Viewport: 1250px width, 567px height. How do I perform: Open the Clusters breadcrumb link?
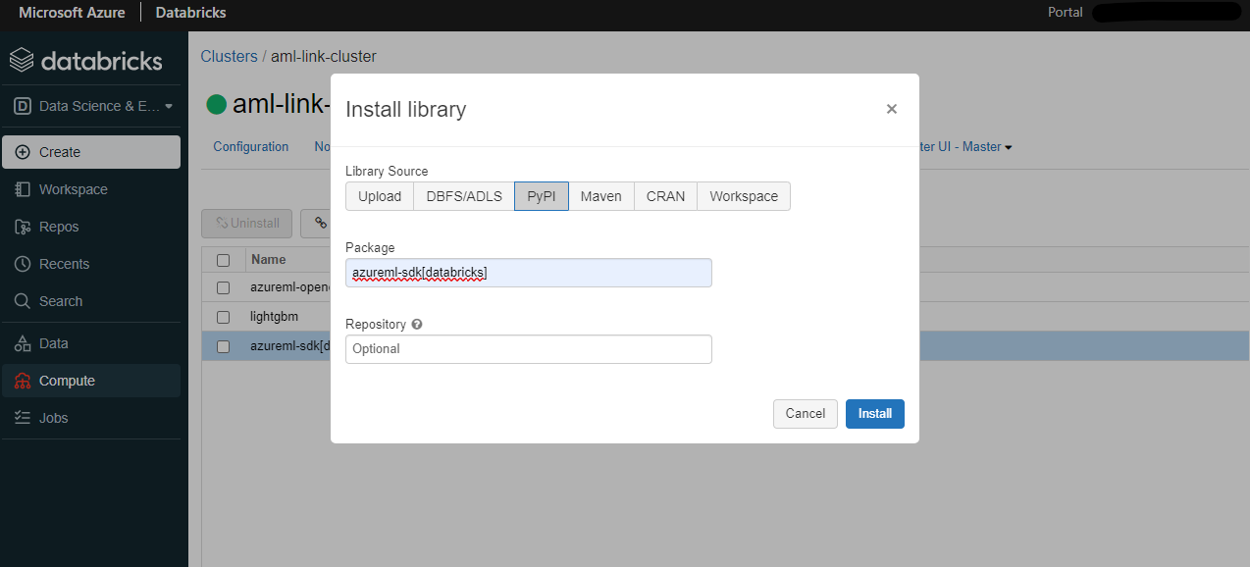[x=230, y=57]
